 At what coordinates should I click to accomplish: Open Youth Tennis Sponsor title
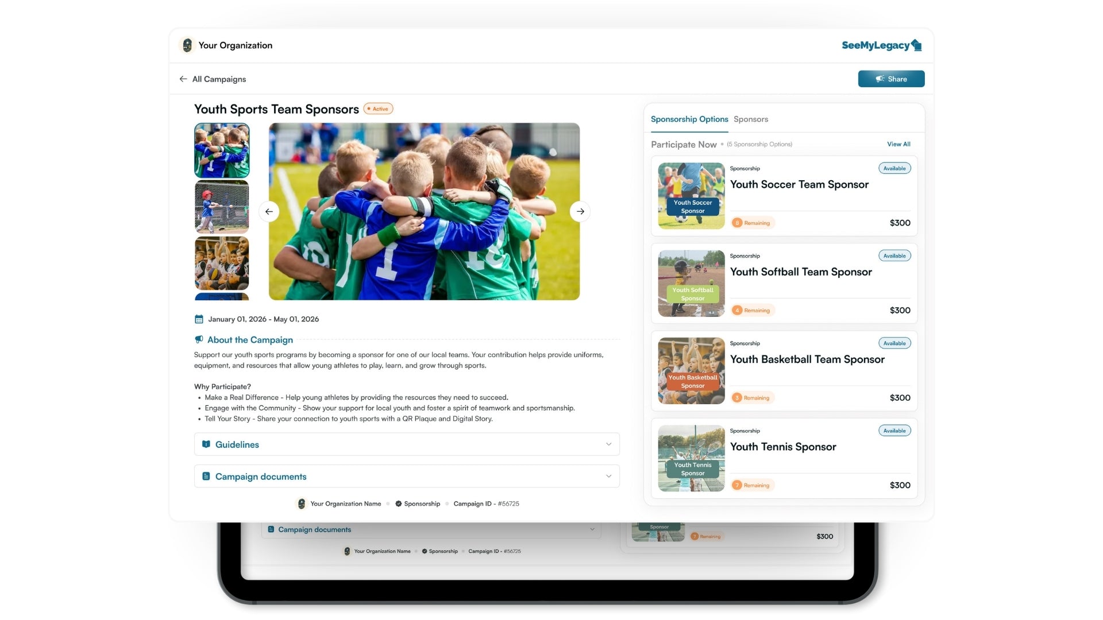pyautogui.click(x=783, y=447)
